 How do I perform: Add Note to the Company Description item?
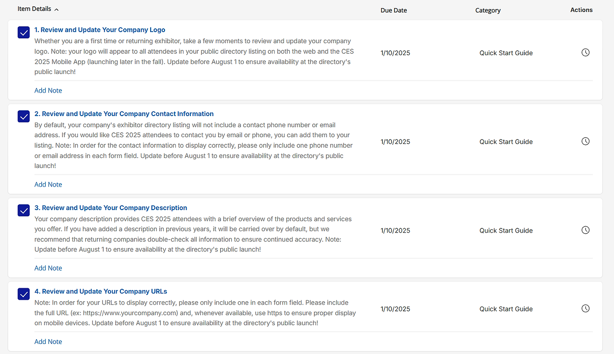click(x=48, y=268)
